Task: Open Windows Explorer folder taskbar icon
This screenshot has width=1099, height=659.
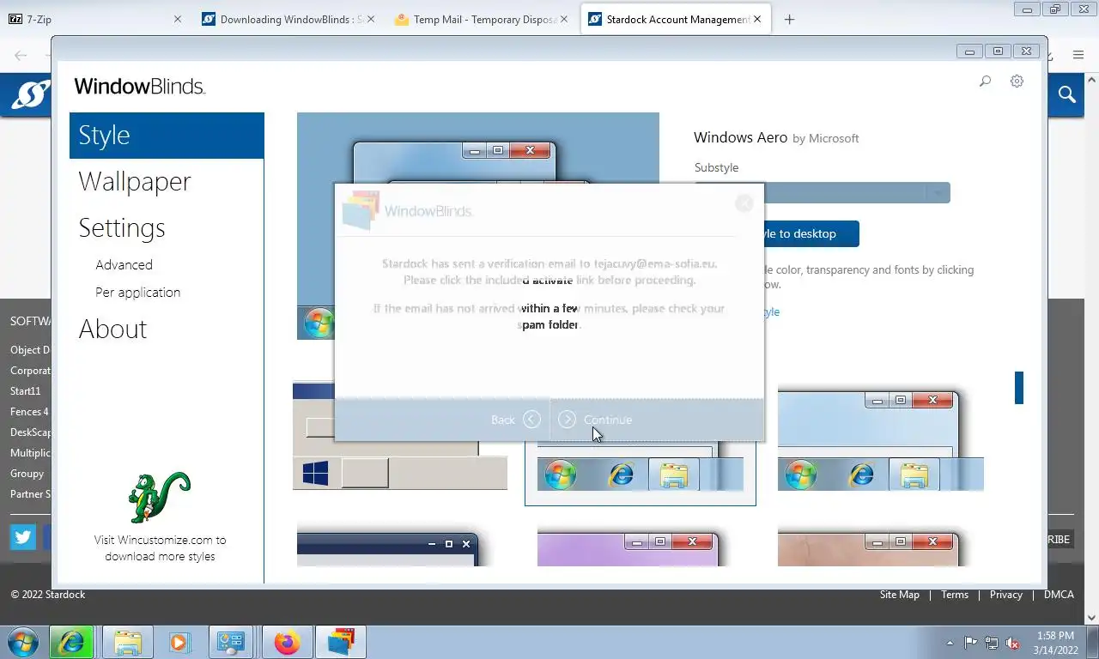Action: [128, 642]
